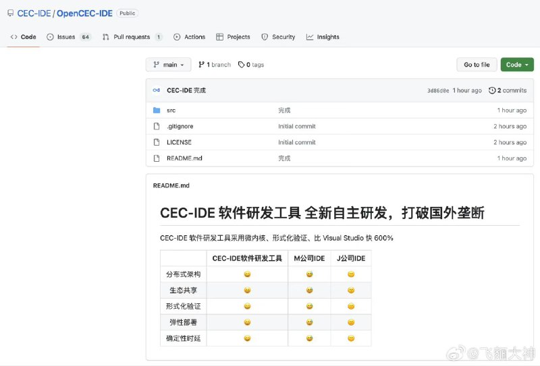Click table header M公司IDE
This screenshot has height=366, width=540.
tap(309, 258)
